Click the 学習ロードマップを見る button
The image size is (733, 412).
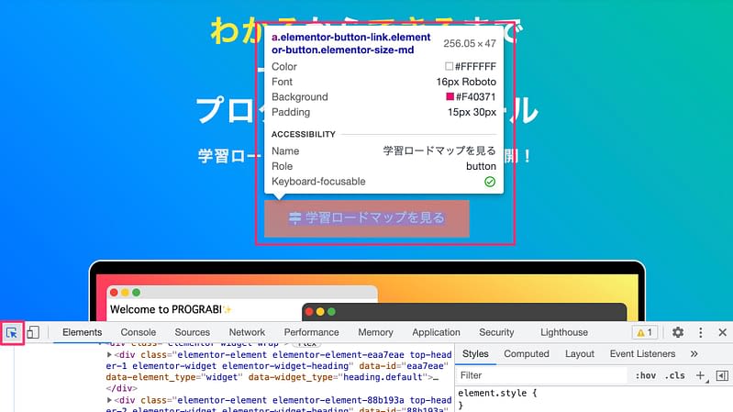[x=367, y=218]
